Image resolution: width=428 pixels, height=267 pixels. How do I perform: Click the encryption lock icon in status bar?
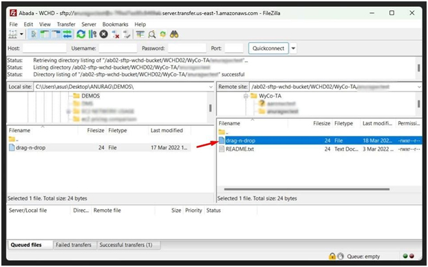(332, 257)
